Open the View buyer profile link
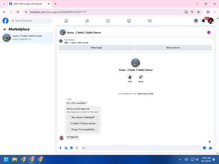Screen dimensions: 219x164 coord(145,94)
